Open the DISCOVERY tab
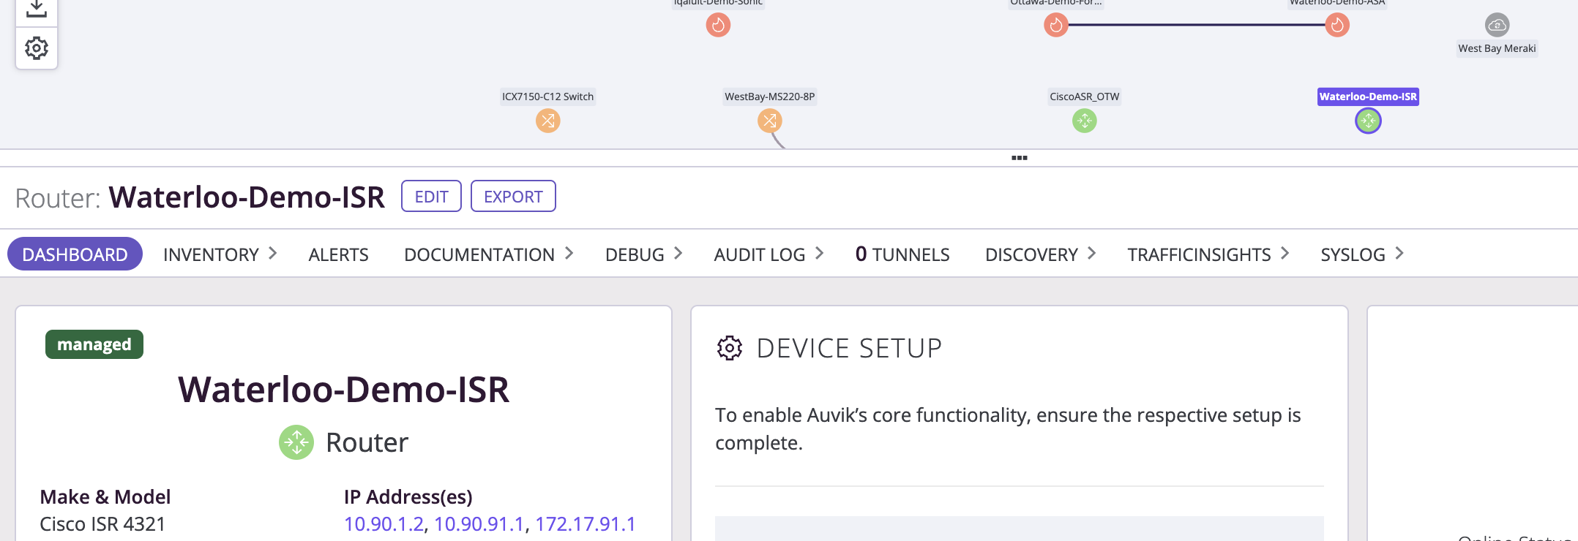The image size is (1578, 541). pos(1031,254)
